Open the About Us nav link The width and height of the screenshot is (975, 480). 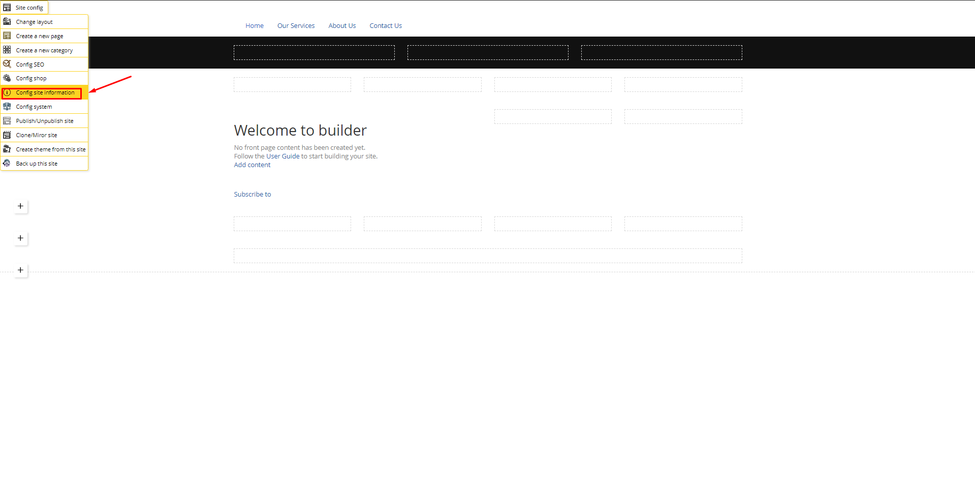(342, 26)
